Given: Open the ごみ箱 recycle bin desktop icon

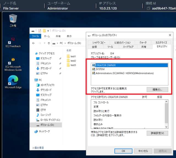Looking at the screenshot, I should coord(13,21).
